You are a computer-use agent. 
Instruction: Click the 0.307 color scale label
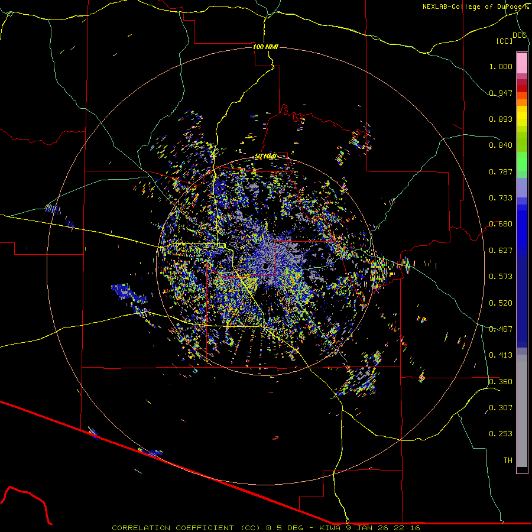click(x=501, y=408)
